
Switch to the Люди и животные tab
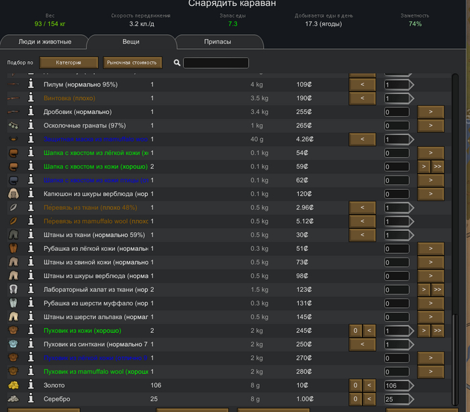pyautogui.click(x=44, y=42)
